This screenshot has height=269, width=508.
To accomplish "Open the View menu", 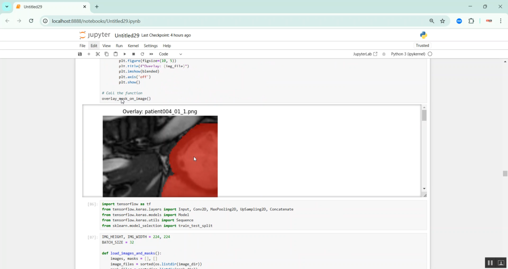I will [106, 46].
